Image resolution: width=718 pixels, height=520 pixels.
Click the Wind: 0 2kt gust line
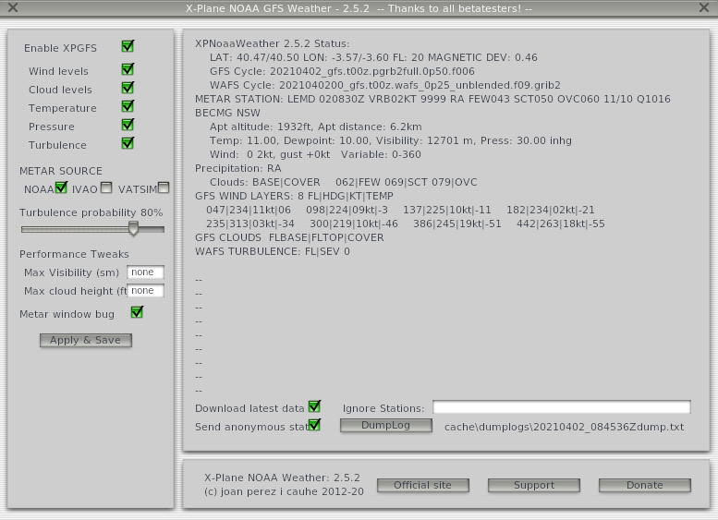pyautogui.click(x=315, y=155)
